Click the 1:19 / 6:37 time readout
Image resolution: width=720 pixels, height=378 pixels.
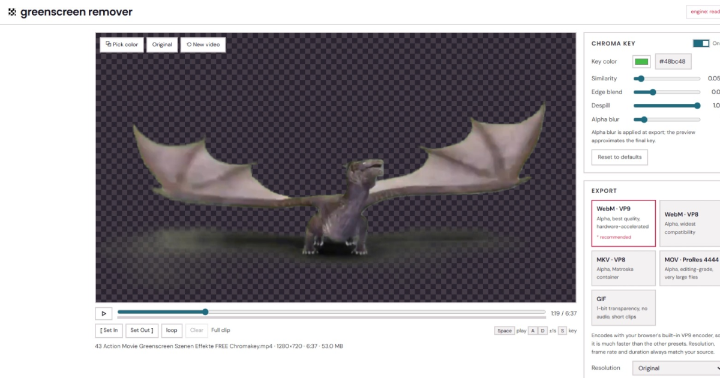[563, 313]
